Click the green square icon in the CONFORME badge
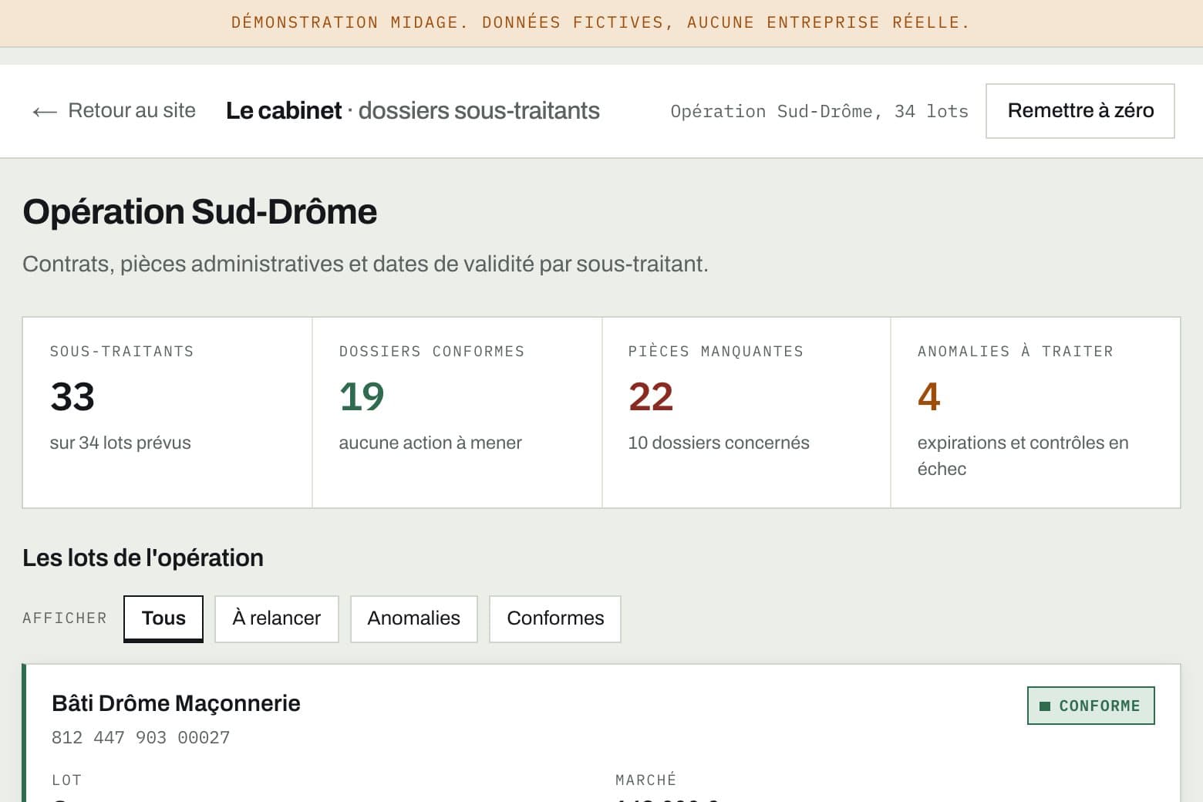 click(x=1045, y=706)
